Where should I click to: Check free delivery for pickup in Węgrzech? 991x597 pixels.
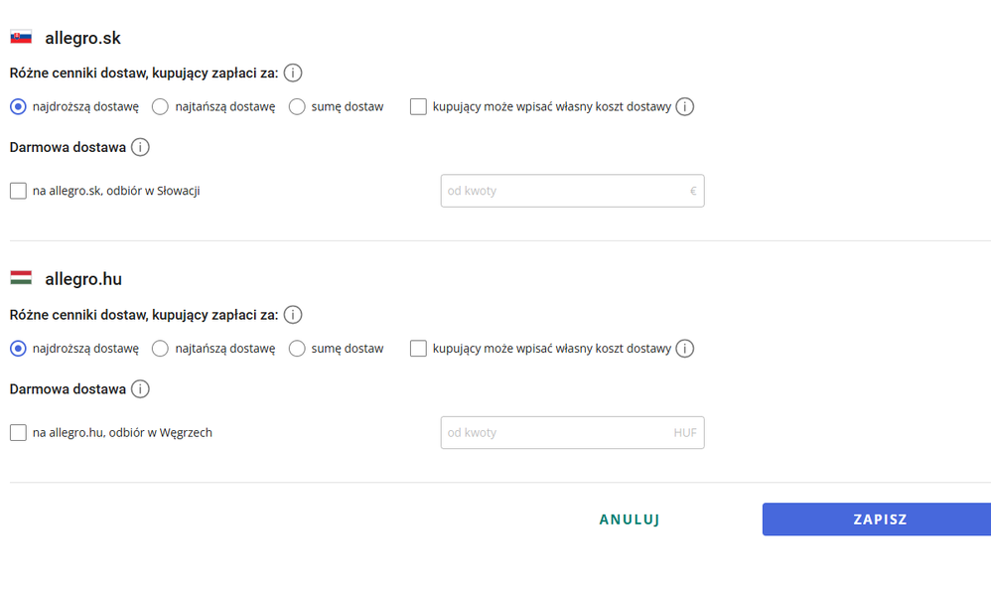coord(18,433)
